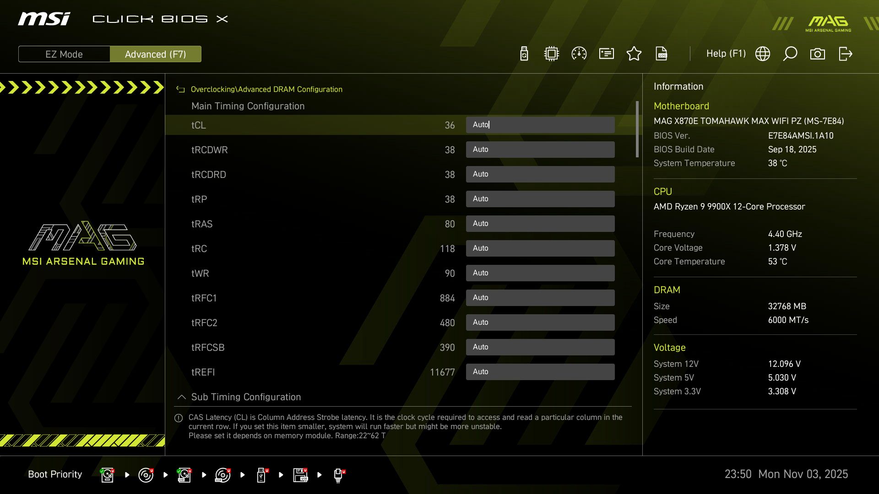Image resolution: width=879 pixels, height=494 pixels.
Task: View the BIOS log file icon
Action: coord(662,54)
